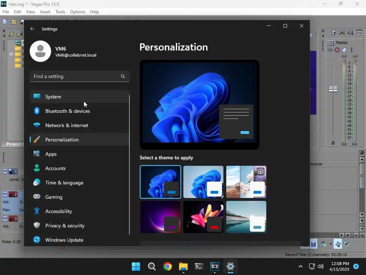Click the back arrow in Settings
Image resolution: width=366 pixels, height=275 pixels.
click(x=33, y=29)
